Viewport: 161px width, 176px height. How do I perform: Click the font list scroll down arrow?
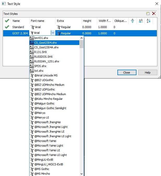(82, 174)
